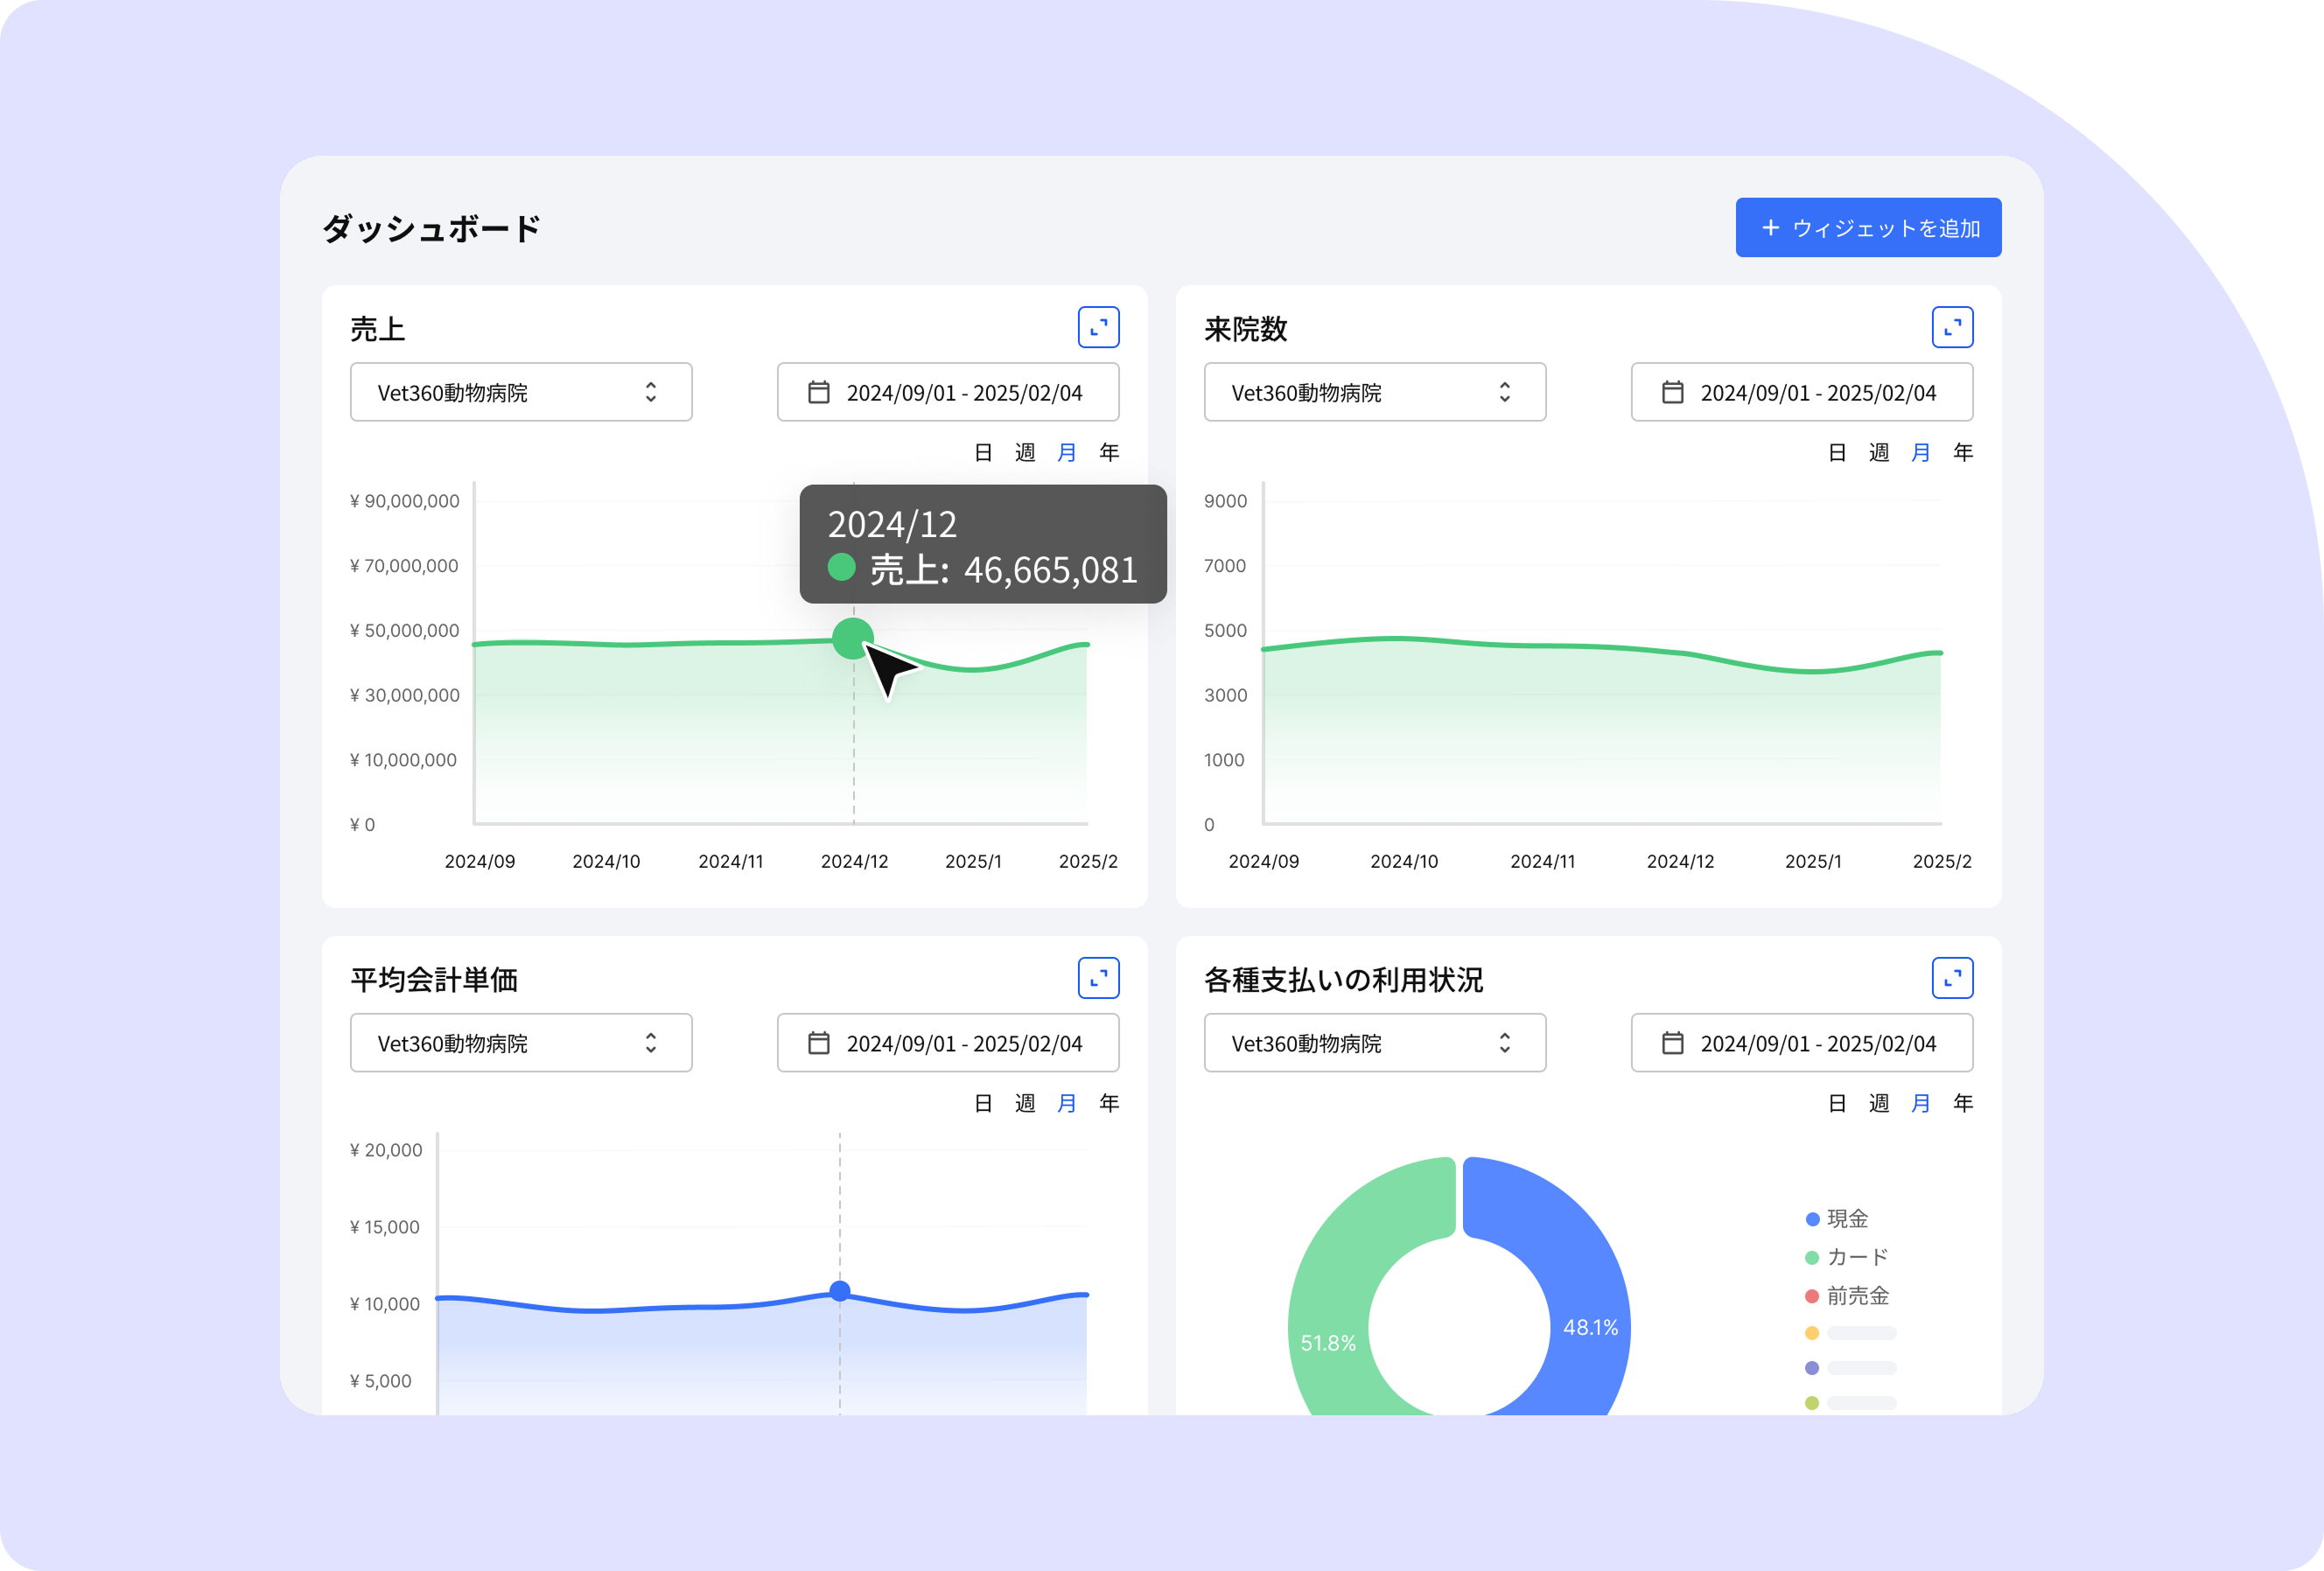The image size is (2324, 1571).
Task: Switch 売上 chart to 週 view
Action: click(x=1025, y=453)
